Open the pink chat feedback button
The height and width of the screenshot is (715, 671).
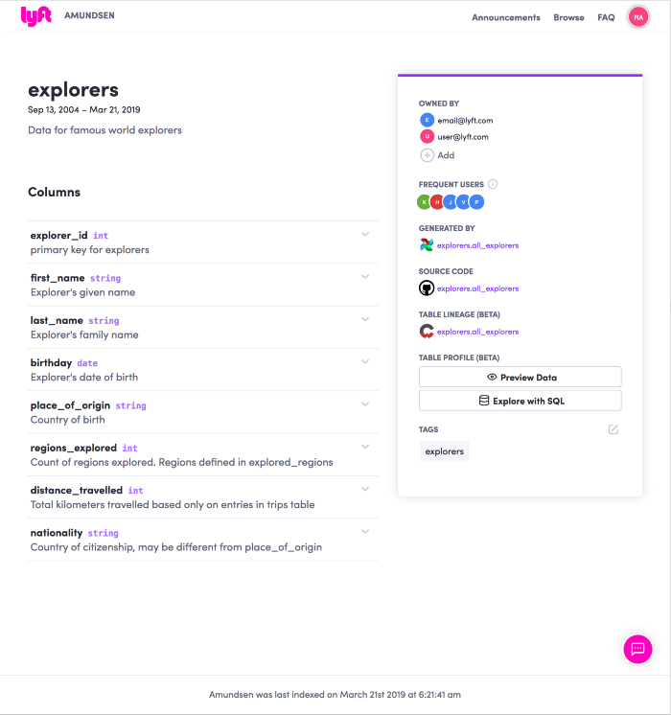637,649
